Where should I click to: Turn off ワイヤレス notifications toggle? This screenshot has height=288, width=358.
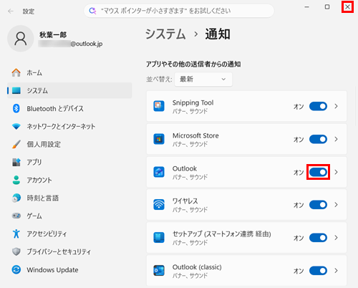tap(318, 205)
